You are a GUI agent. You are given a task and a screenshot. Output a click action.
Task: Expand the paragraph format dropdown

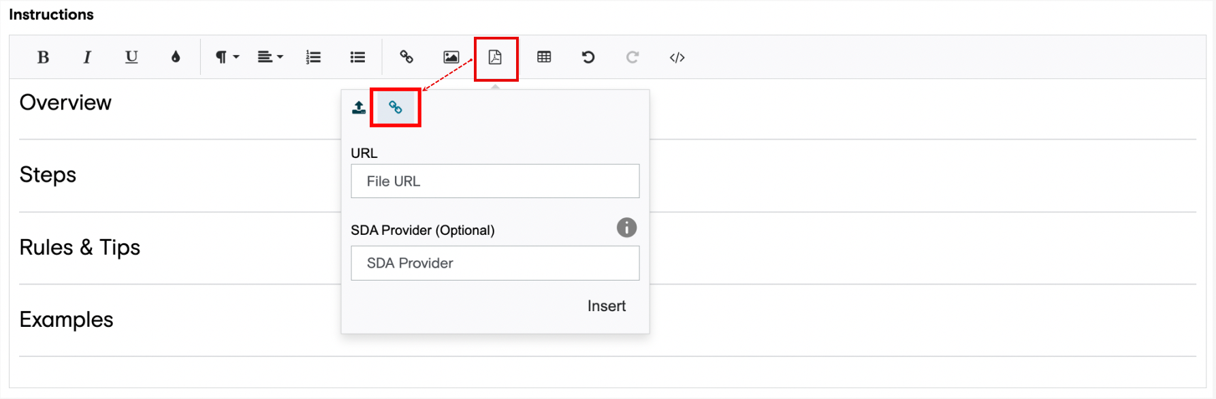(227, 57)
